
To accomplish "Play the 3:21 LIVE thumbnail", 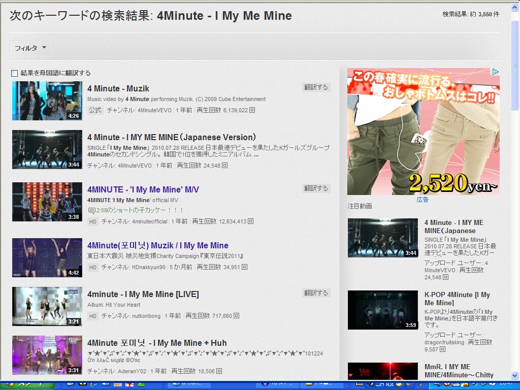I will (x=47, y=306).
